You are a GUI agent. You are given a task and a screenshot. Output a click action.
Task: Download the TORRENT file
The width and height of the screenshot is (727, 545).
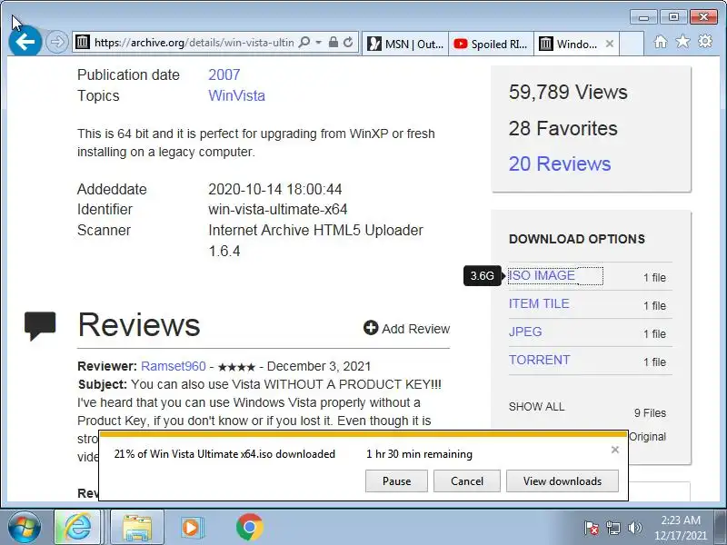tap(539, 360)
